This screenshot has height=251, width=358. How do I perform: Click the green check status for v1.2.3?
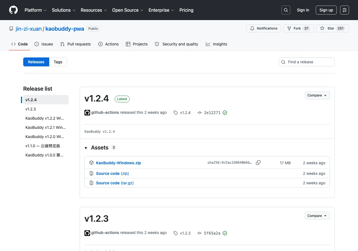(225, 233)
